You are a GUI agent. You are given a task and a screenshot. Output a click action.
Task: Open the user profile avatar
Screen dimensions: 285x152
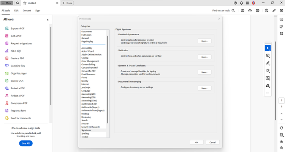click(x=253, y=3)
